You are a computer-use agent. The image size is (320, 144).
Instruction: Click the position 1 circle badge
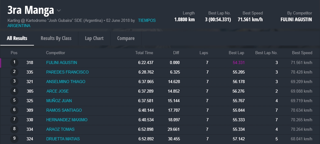pos(14,62)
